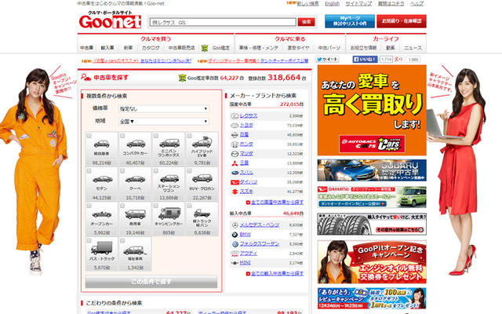Check the オープンカー checkbox
502x314 pixels.
(89, 206)
